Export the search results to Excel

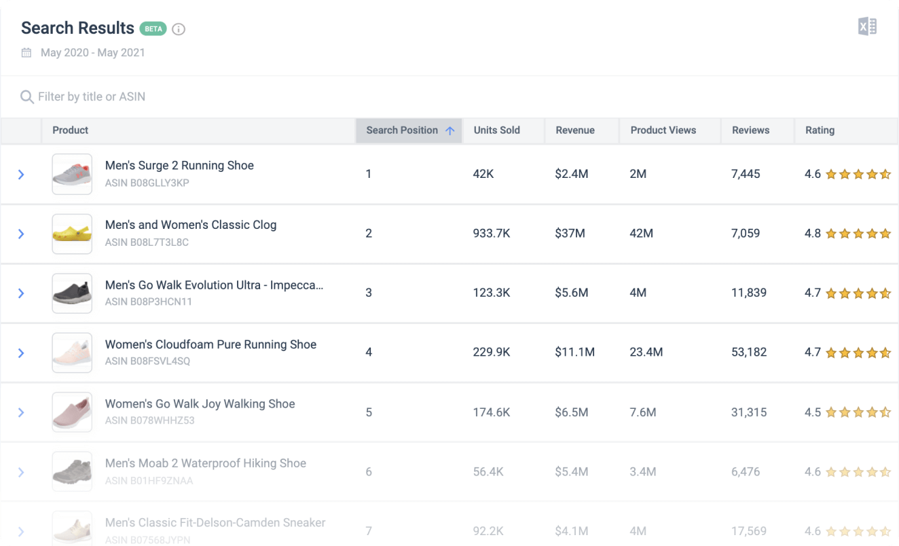pyautogui.click(x=866, y=26)
